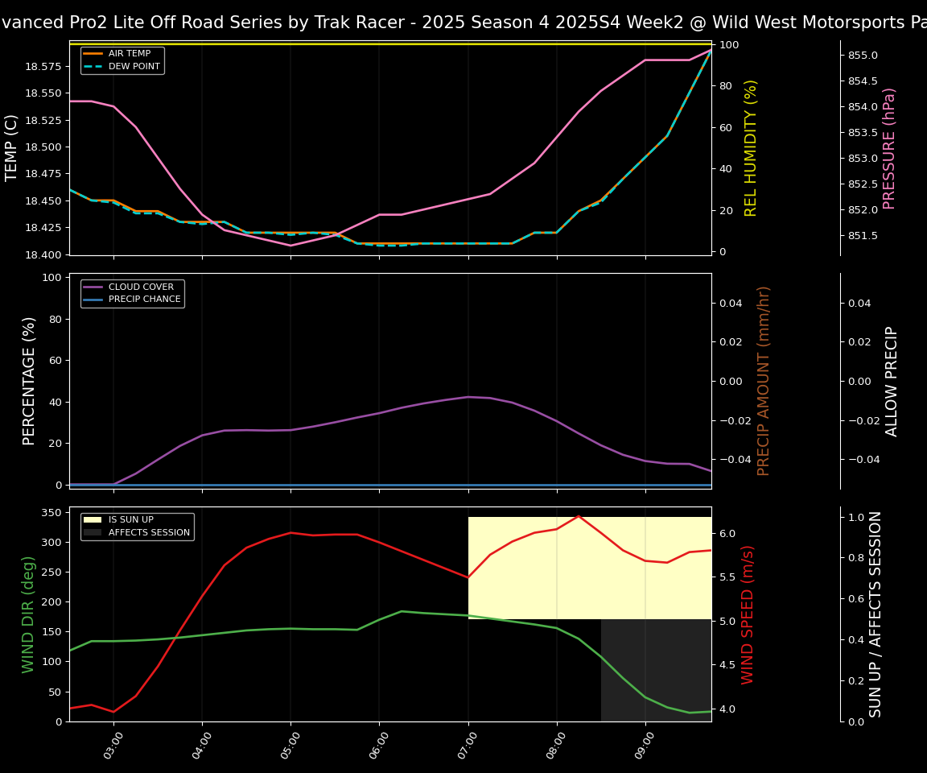Viewport: 927px width, 773px height.
Task: Click the SUN UP / AFFECTS SESSION axis label
Action: 875,614
